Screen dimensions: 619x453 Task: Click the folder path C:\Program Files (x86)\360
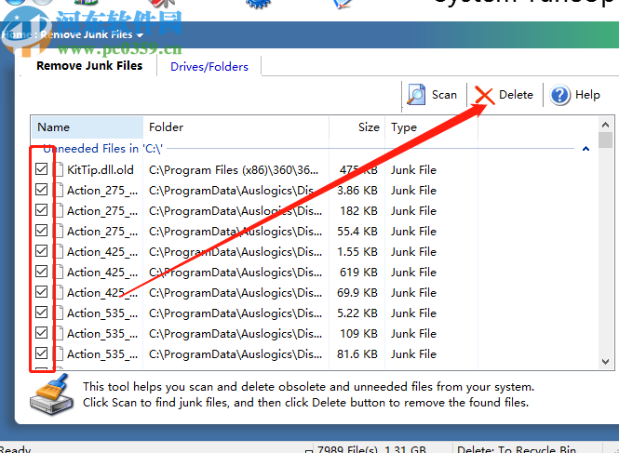pyautogui.click(x=234, y=170)
